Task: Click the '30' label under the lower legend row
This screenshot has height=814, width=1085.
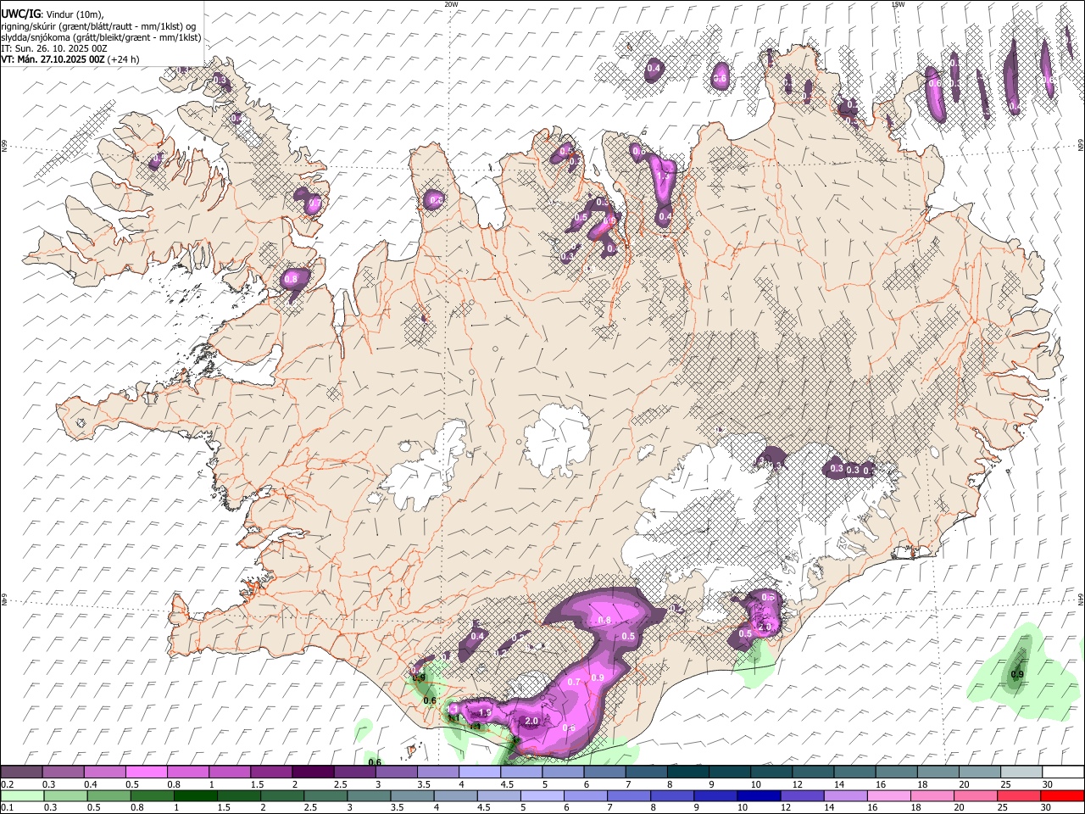Action: tap(1047, 807)
